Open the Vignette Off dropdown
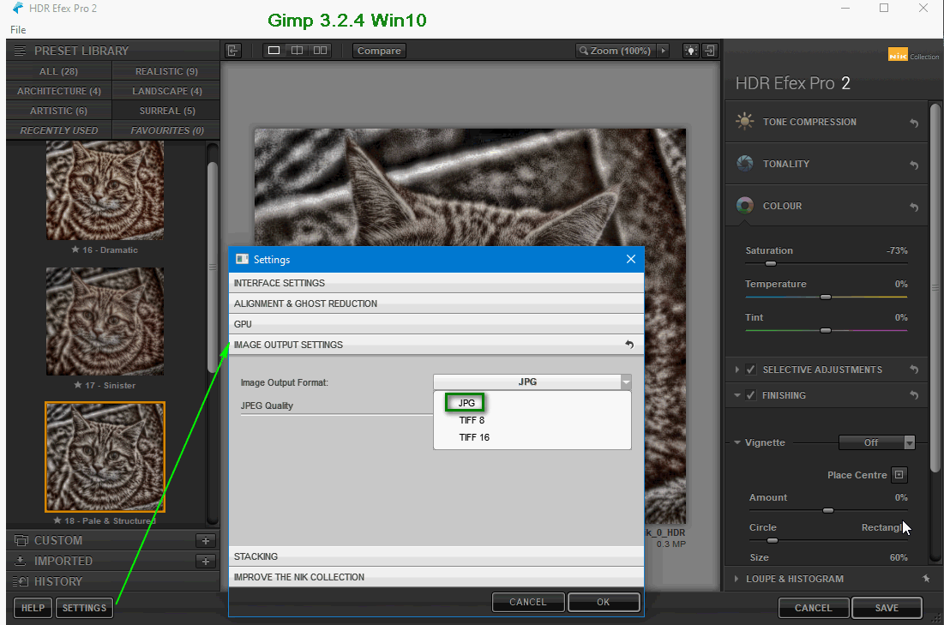The width and height of the screenshot is (944, 625). pos(876,442)
